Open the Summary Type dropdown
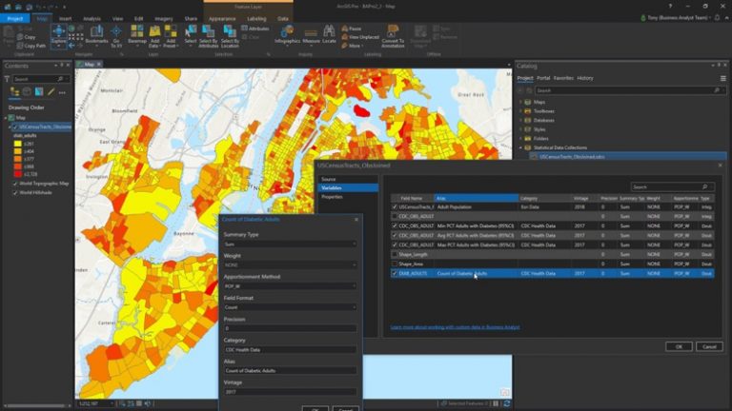Screen dimensions: 732x411 [x=290, y=244]
